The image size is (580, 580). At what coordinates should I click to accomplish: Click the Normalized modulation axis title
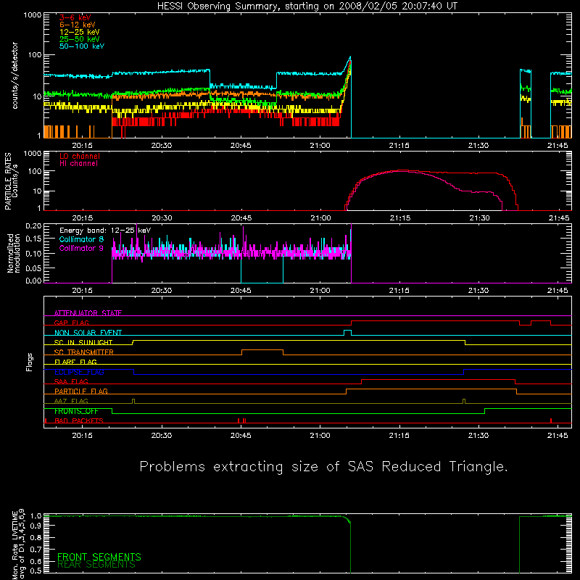14,253
